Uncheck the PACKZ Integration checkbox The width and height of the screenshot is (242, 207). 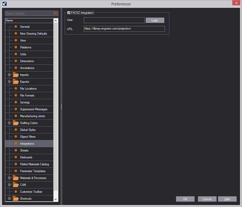(x=69, y=13)
